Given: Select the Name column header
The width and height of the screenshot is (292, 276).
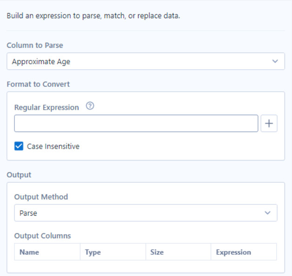Looking at the screenshot, I should tap(47, 252).
